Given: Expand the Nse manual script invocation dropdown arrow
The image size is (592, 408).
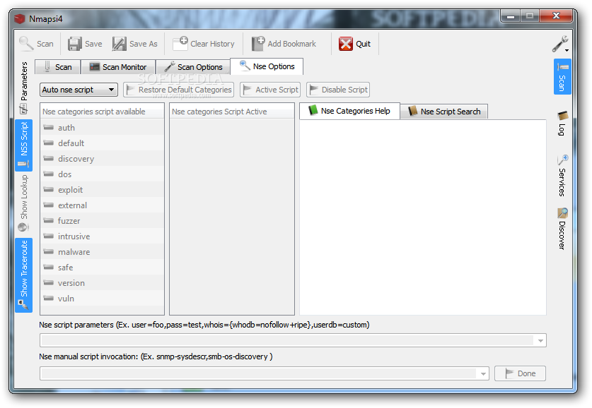Looking at the screenshot, I should point(483,373).
